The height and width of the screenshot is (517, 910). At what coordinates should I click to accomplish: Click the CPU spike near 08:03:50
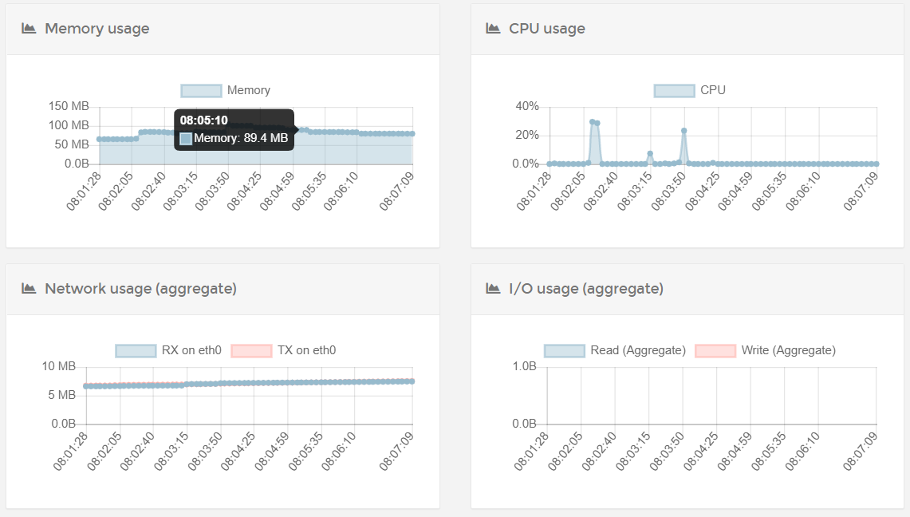683,132
